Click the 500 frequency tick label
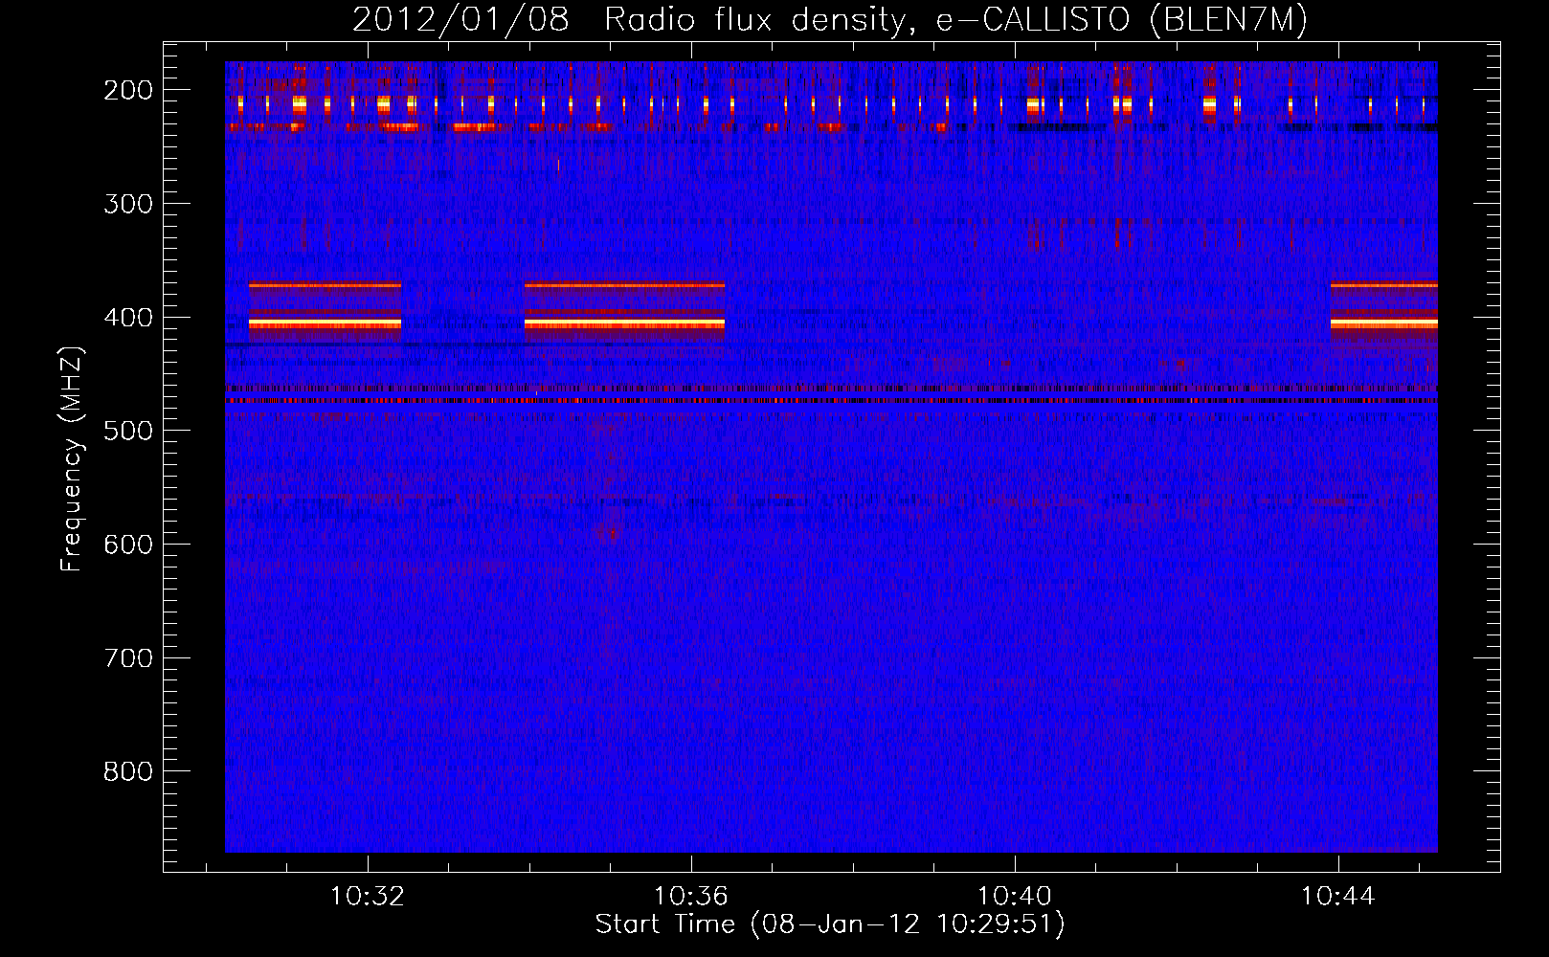 pos(128,431)
